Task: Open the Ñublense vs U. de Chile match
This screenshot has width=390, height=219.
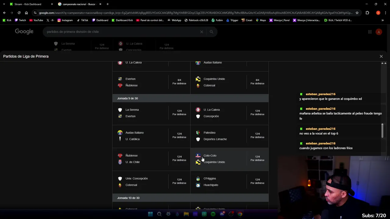Action: pyautogui.click(x=151, y=159)
